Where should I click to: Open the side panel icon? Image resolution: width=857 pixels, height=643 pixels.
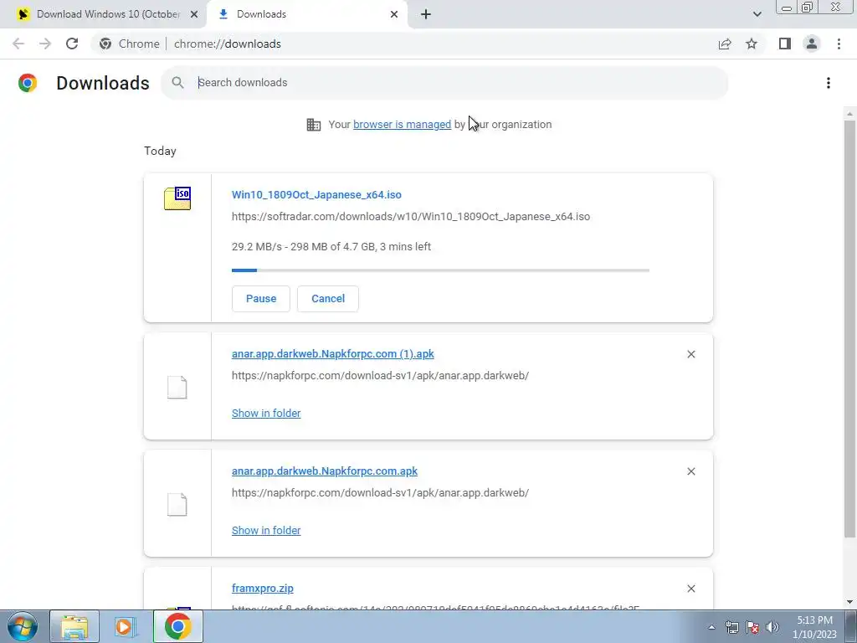[785, 44]
